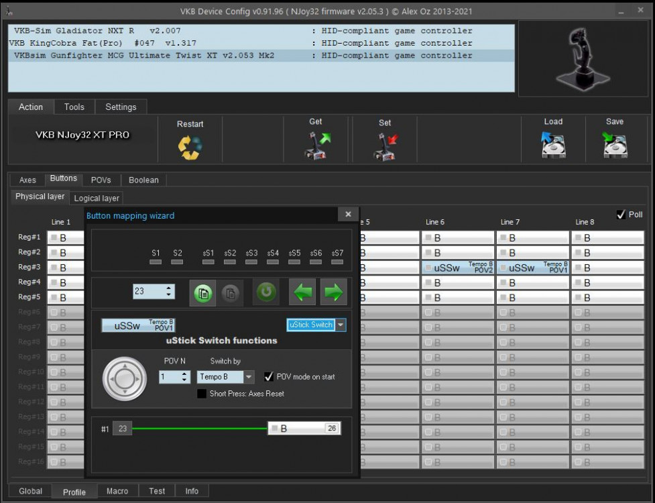Open the Switch by Tempo B dropdown
The image size is (655, 503).
(x=248, y=377)
